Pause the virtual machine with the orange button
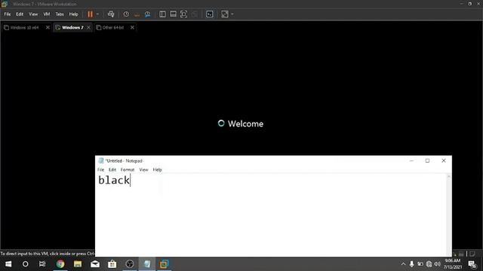 coord(90,14)
